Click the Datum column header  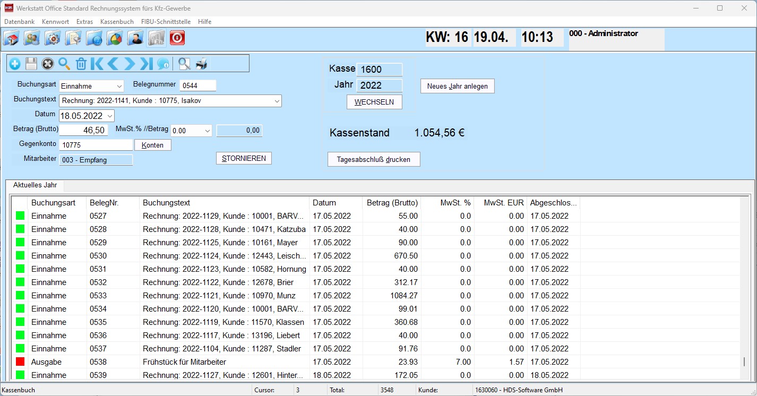point(336,203)
